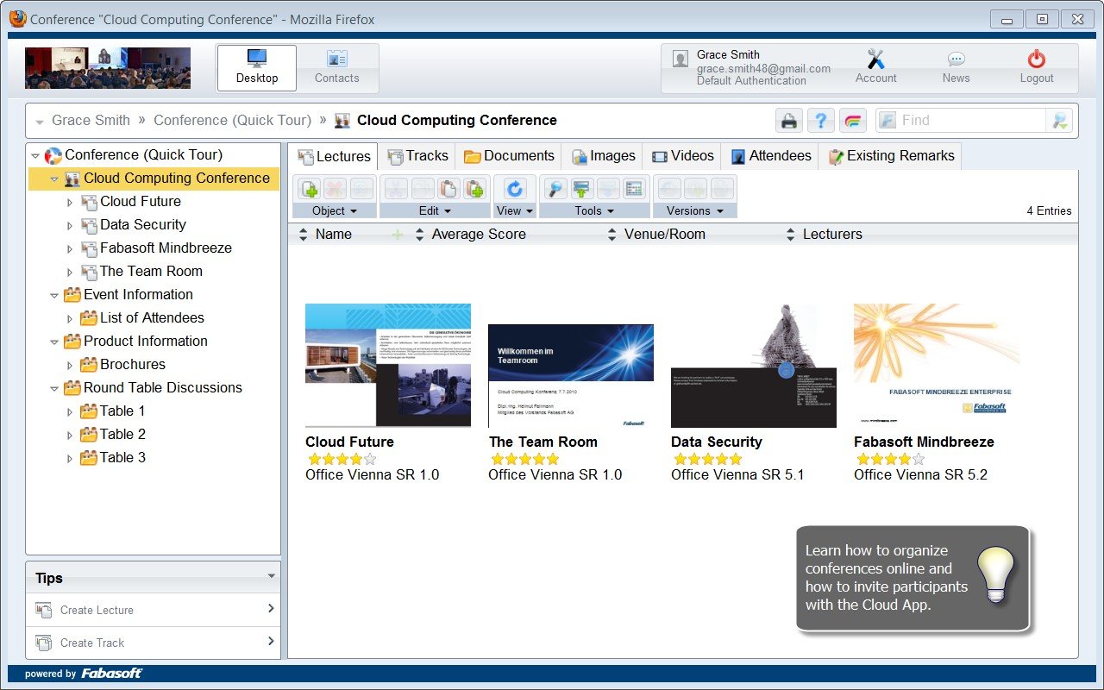Open the Contacts view button
The height and width of the screenshot is (690, 1104).
tap(336, 68)
